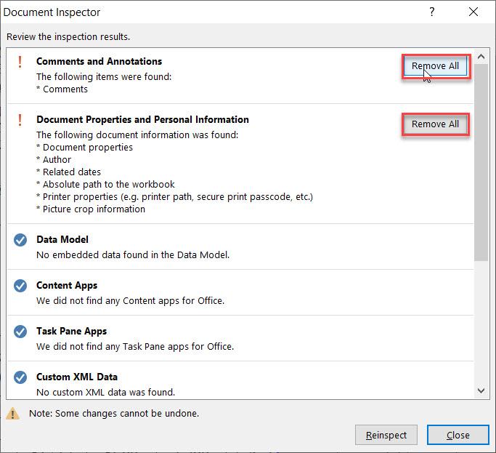496x453 pixels.
Task: Click the blue checkmark next to Data Model
Action: click(20, 240)
